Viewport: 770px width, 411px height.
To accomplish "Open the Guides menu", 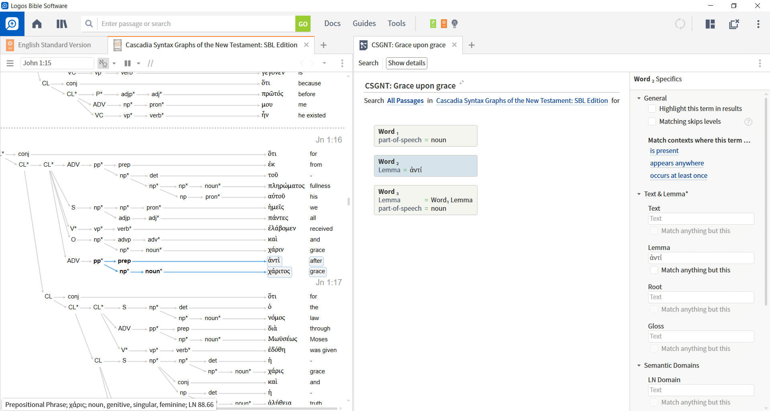I will [x=364, y=24].
